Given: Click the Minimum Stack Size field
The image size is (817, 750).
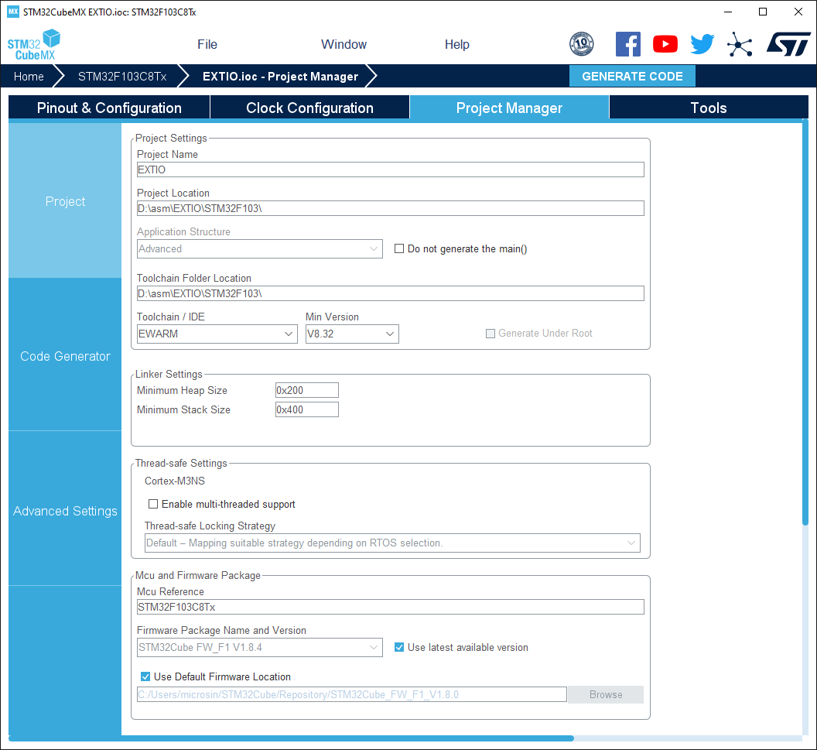Looking at the screenshot, I should pos(307,409).
